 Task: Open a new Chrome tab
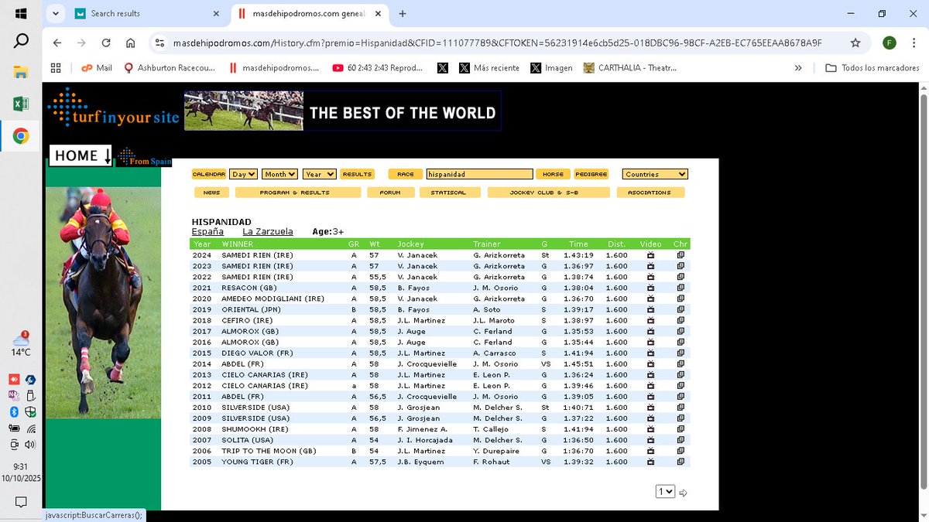(x=403, y=13)
